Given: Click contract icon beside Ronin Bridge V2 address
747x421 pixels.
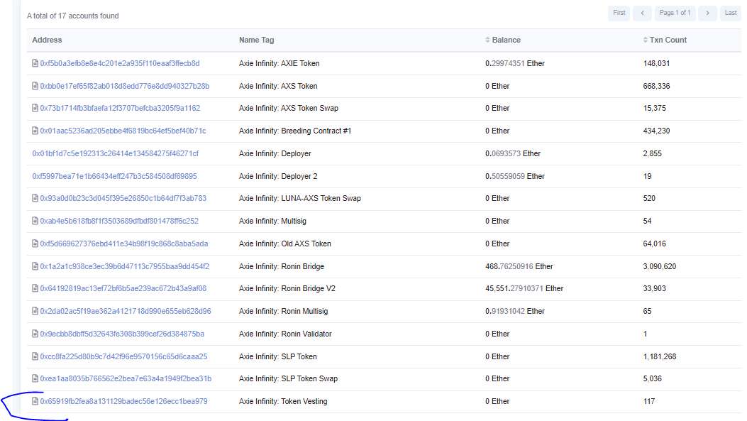Looking at the screenshot, I should click(x=35, y=288).
